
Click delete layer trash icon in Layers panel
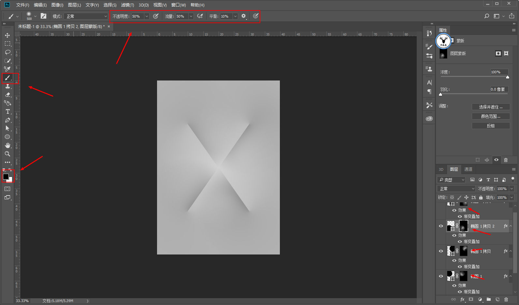coord(506,299)
